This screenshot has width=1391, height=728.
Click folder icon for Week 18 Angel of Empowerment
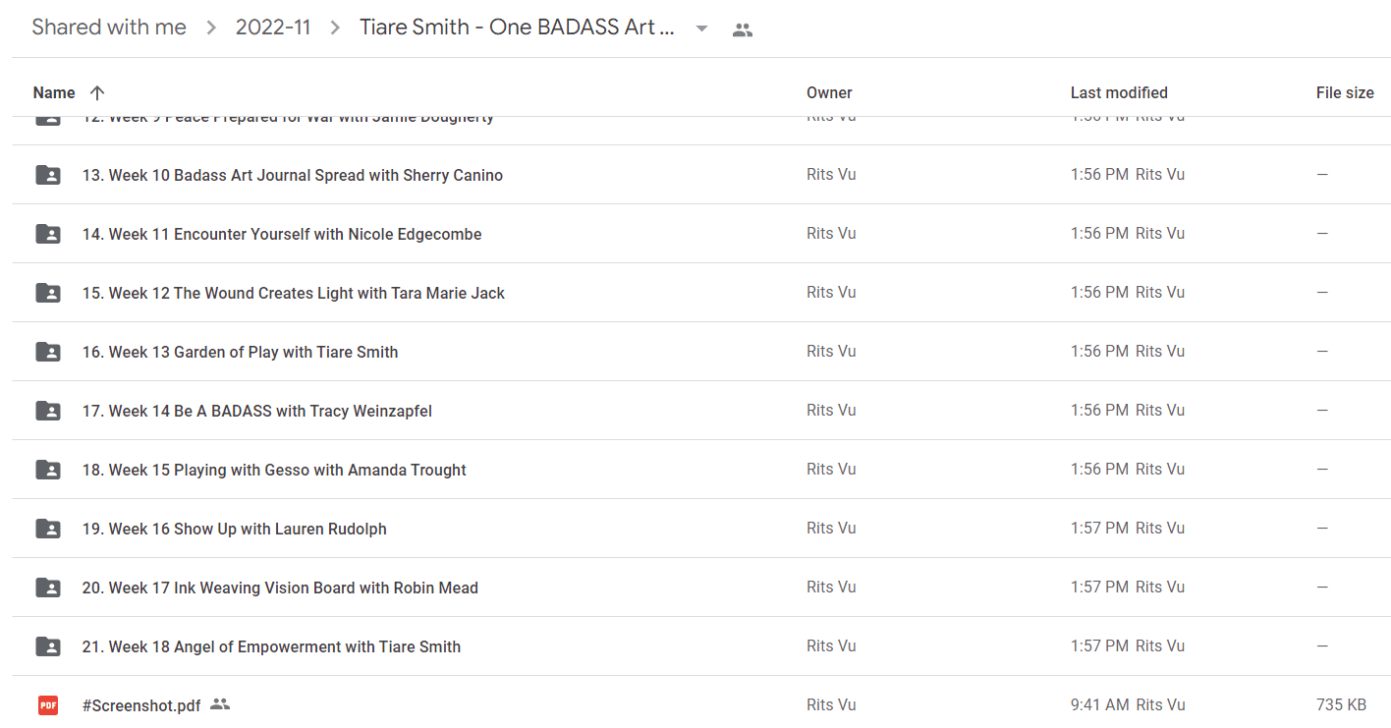pos(48,646)
